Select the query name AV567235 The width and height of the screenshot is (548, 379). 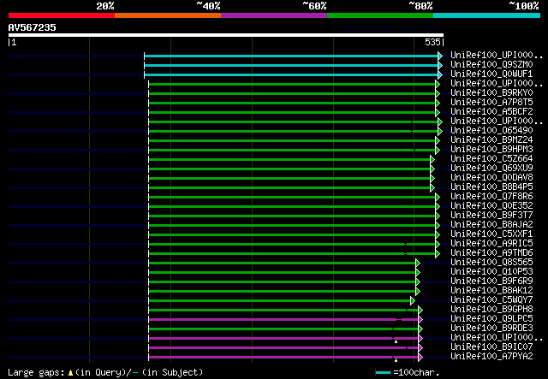coord(33,27)
